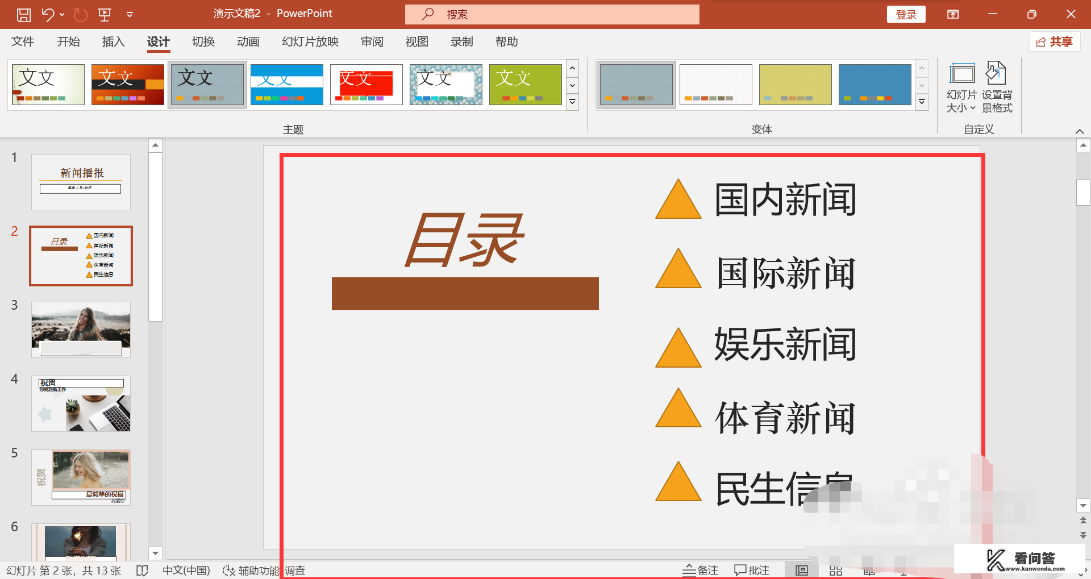Select the orange-black theme in the gallery

[x=127, y=84]
